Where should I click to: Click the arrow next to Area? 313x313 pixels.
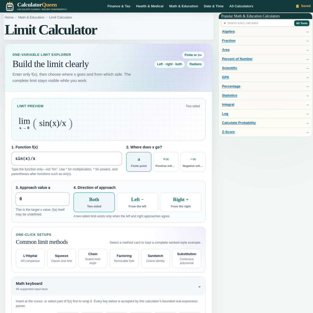coord(307,50)
